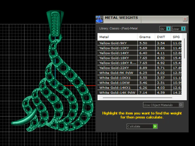Click the 3.51 DWT value
The height and width of the screenshot is (146, 195).
coord(161,83)
